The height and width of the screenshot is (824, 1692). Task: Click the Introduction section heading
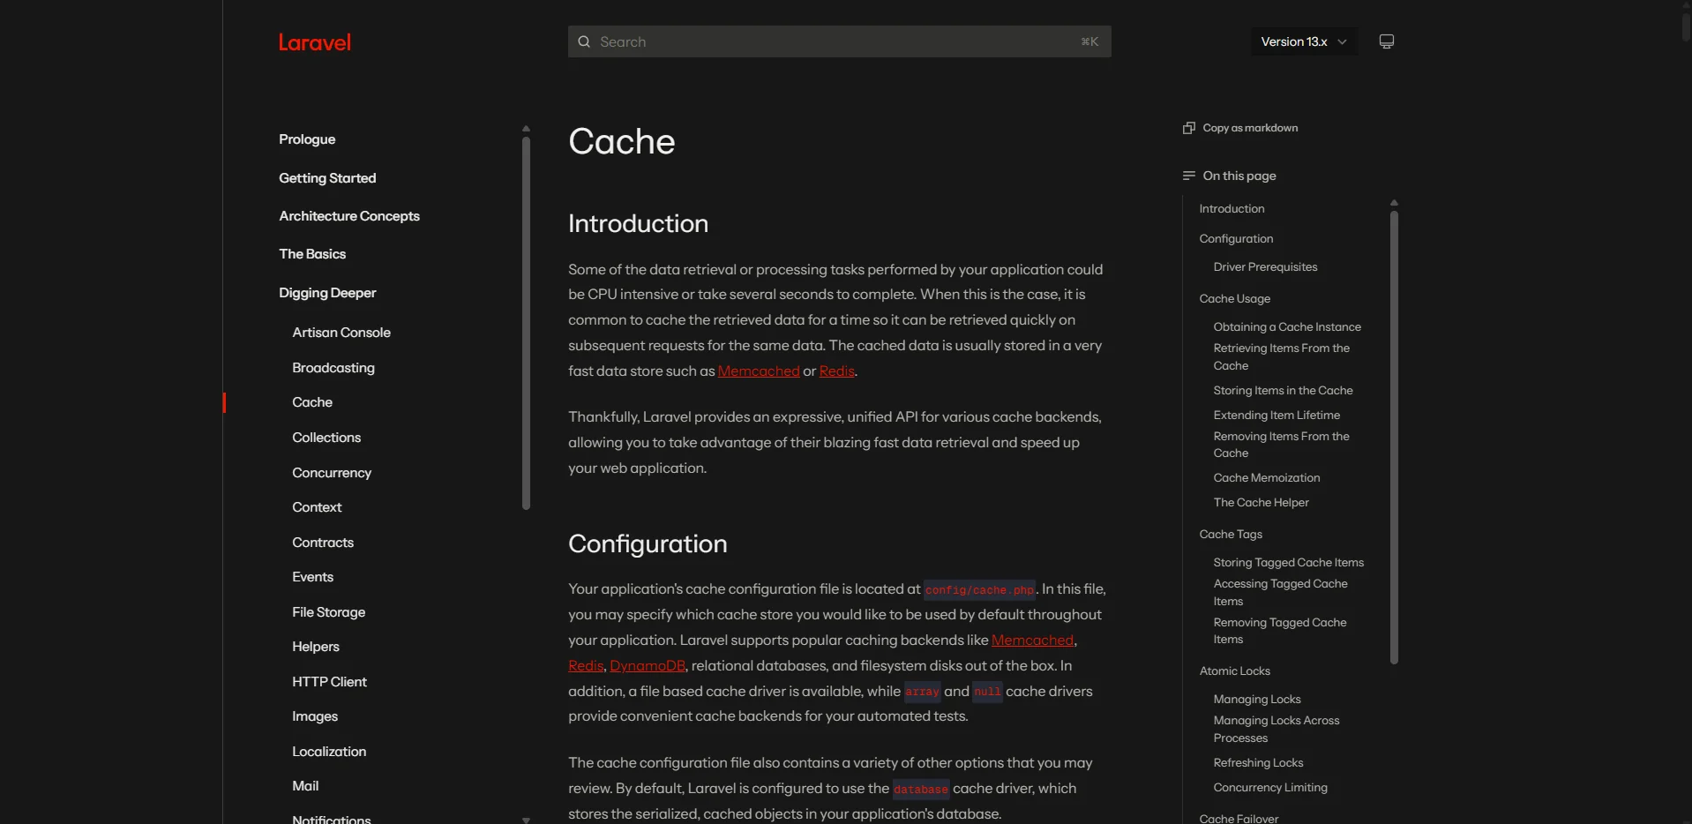coord(638,224)
